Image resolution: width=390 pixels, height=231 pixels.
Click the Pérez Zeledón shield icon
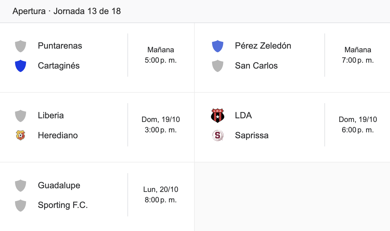[x=218, y=46]
